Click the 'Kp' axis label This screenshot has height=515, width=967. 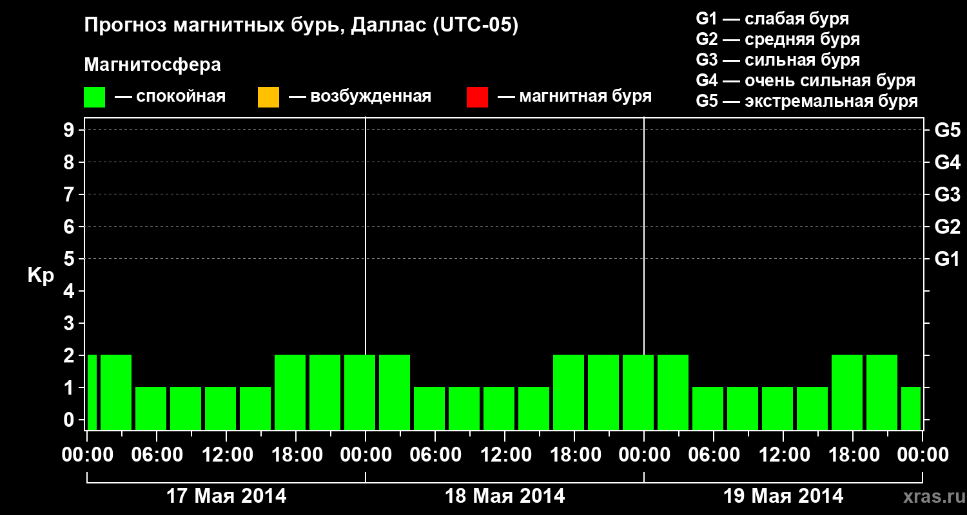tap(41, 276)
